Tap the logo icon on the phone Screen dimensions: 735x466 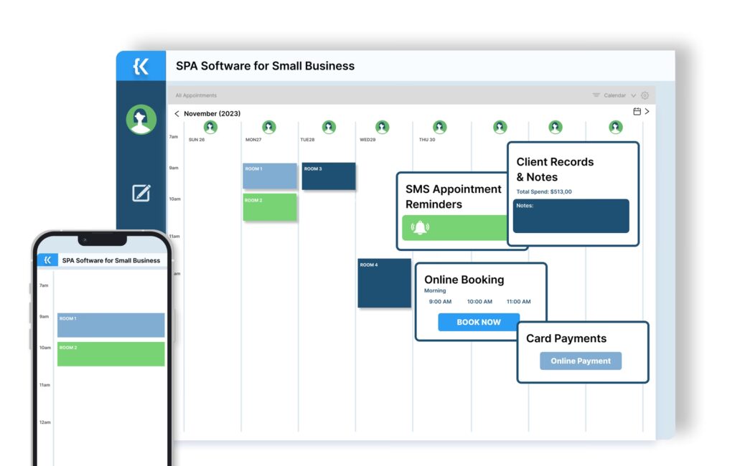pos(47,260)
